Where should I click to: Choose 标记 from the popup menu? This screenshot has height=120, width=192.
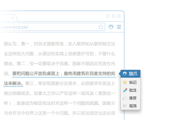click(x=130, y=82)
